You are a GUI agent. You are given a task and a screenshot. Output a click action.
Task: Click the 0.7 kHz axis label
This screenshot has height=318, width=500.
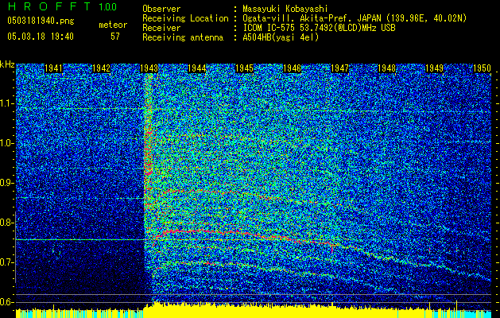pyautogui.click(x=7, y=262)
